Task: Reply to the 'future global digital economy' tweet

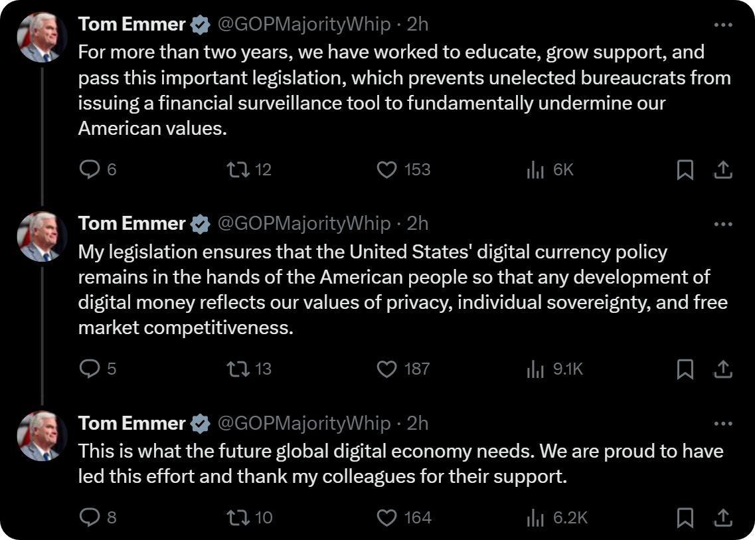Action: pyautogui.click(x=89, y=517)
